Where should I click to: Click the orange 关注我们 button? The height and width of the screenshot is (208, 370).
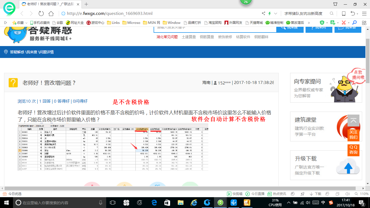point(353,135)
